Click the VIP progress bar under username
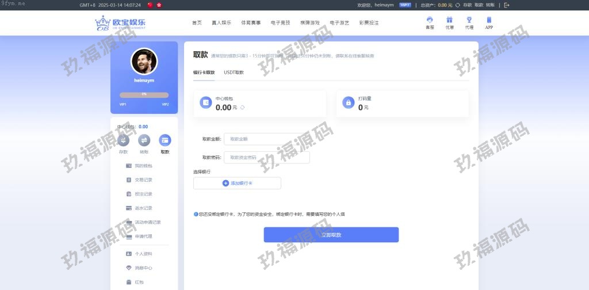This screenshot has width=589, height=290. pos(144,94)
